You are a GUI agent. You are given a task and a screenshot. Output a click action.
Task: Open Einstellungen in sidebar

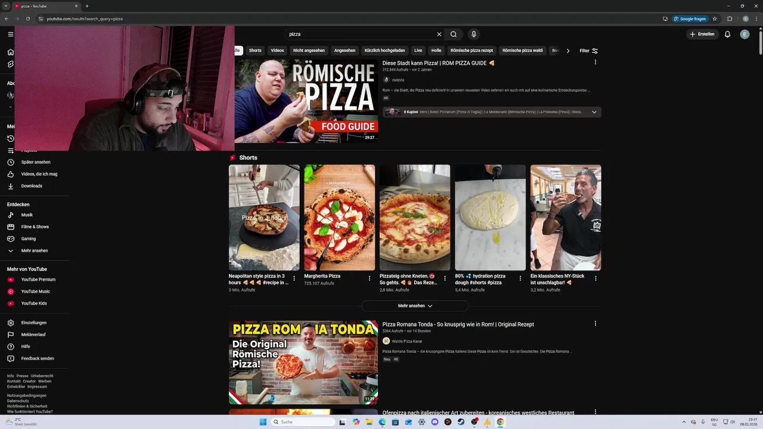point(34,323)
